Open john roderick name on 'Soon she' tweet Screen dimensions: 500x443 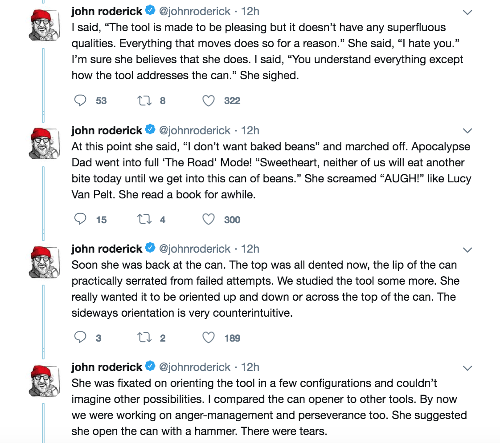(107, 249)
